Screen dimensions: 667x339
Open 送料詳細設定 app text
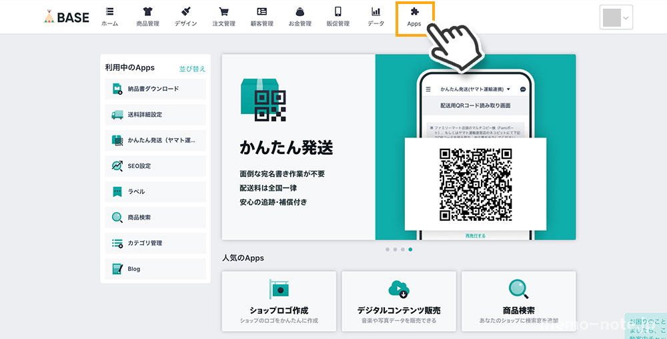point(145,115)
